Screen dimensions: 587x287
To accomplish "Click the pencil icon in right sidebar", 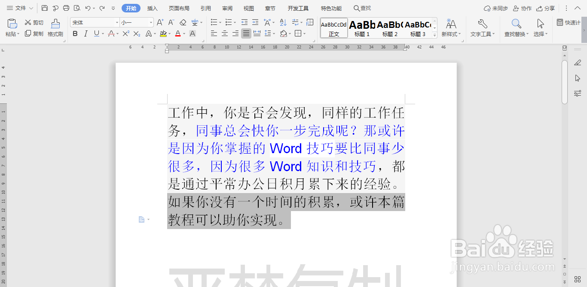I will (x=578, y=63).
